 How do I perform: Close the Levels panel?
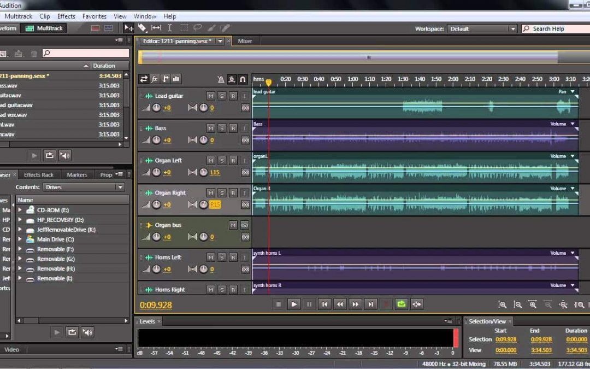coord(159,321)
